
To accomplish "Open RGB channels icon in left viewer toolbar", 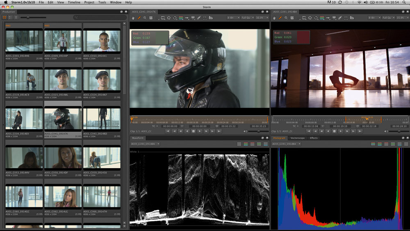I will 181,18.
